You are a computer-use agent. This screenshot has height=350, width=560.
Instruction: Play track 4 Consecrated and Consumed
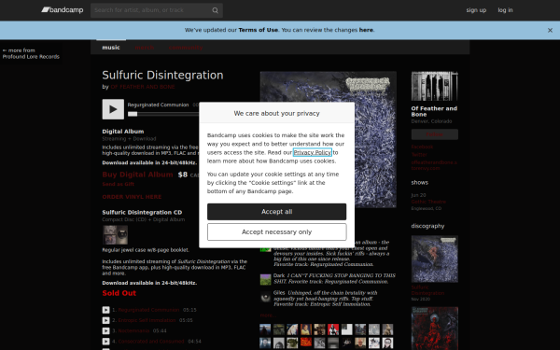coord(105,342)
